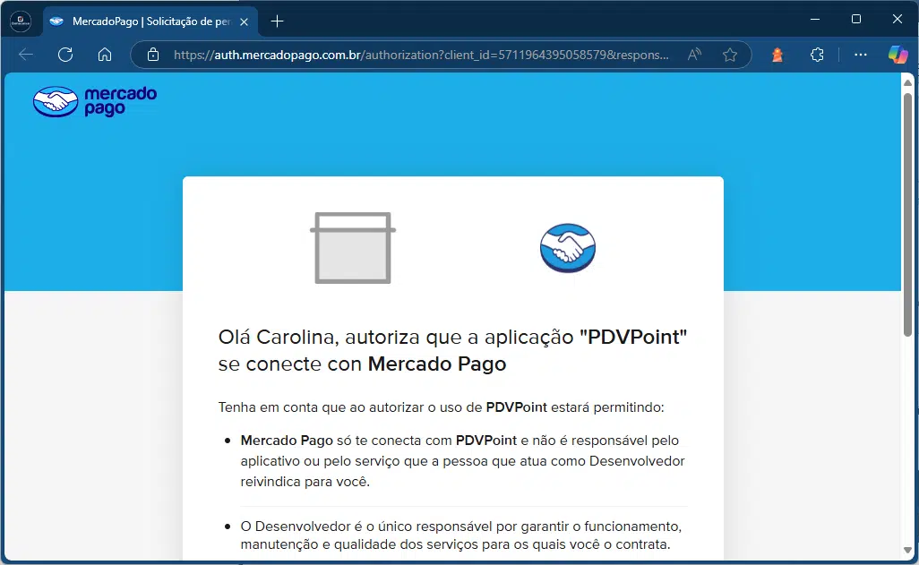Go to browser home page
Screen dimensions: 919x565
pos(104,56)
